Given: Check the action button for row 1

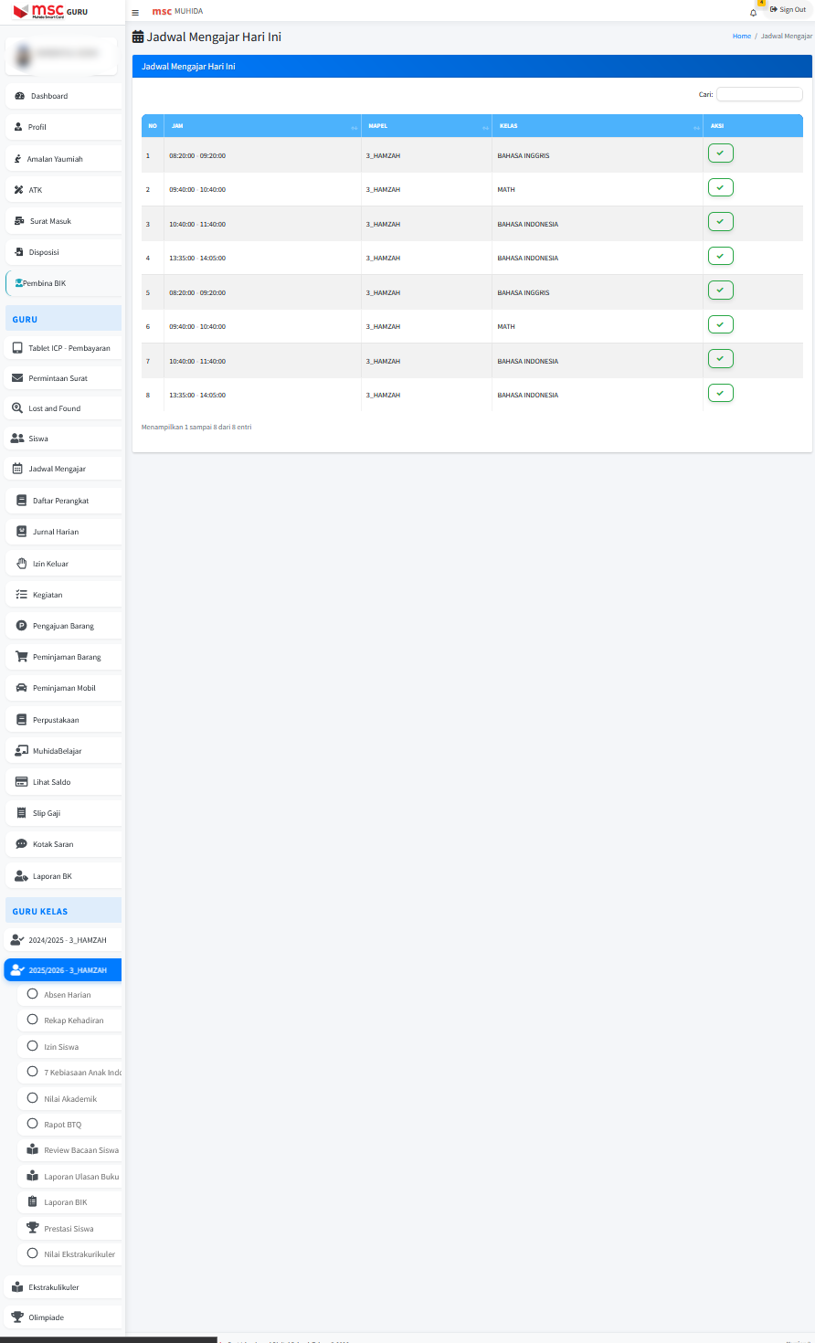Looking at the screenshot, I should [720, 153].
